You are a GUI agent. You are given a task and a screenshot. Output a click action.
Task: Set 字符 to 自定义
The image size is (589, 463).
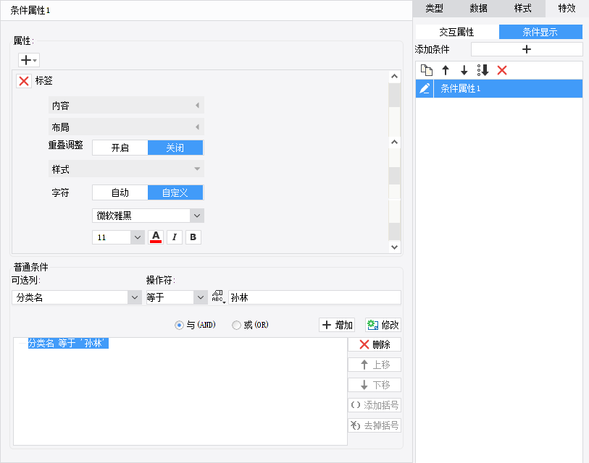click(175, 192)
